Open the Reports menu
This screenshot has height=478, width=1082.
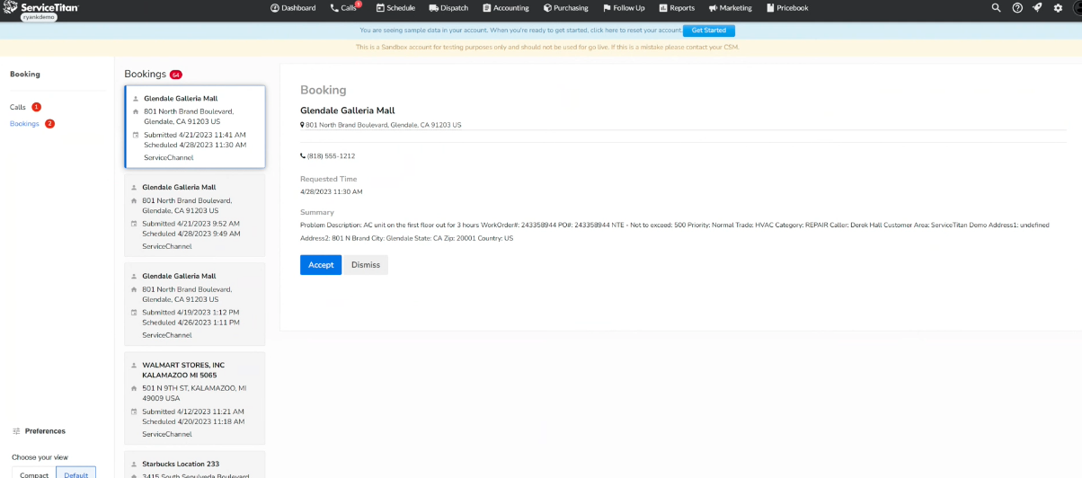[x=677, y=8]
